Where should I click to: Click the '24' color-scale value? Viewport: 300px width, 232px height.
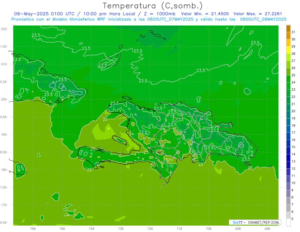[293, 82]
